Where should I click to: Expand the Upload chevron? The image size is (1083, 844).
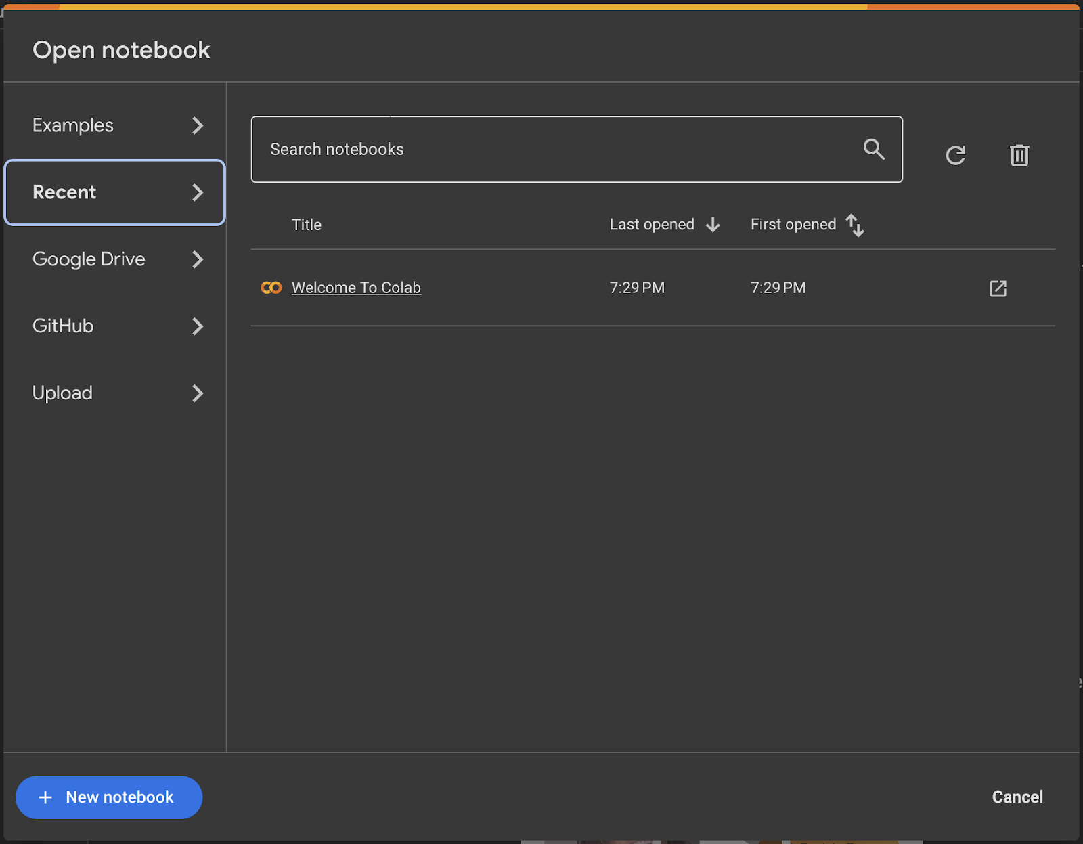[x=197, y=393]
